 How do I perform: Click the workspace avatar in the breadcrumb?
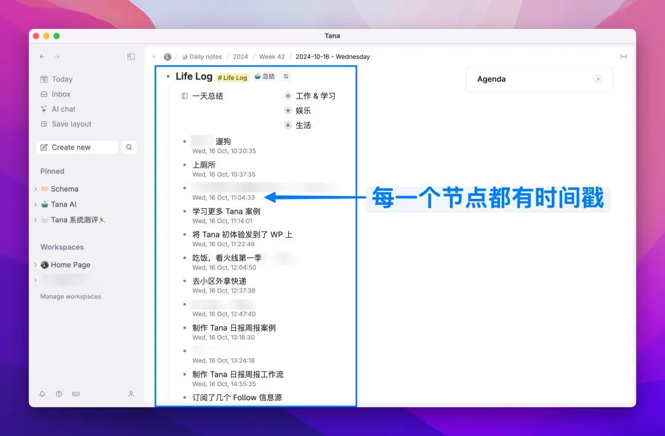click(167, 57)
